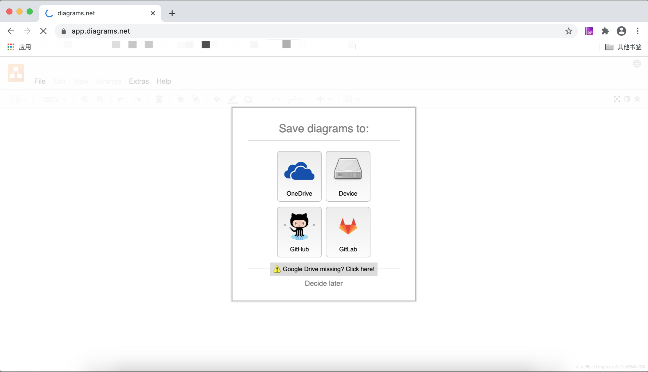Select the diagrams.net browser tab
Image resolution: width=648 pixels, height=372 pixels.
point(100,13)
